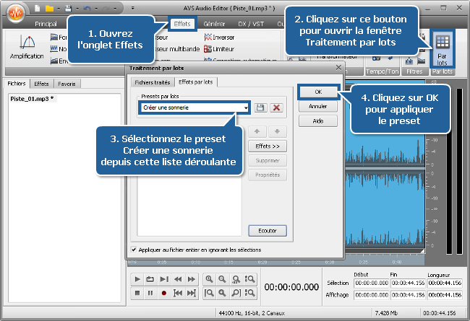Image resolution: width=470 pixels, height=321 pixels.
Task: Zoom out horizontally with magnifier minus
Action: (x=222, y=279)
